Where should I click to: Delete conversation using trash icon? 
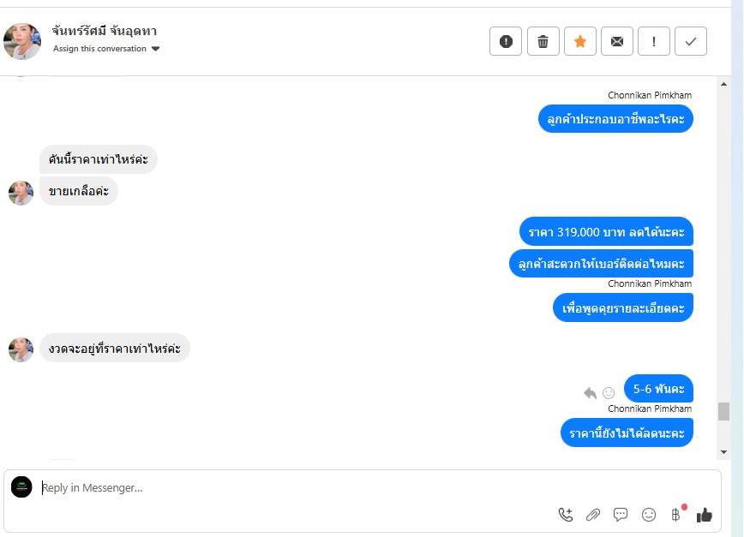click(x=543, y=41)
